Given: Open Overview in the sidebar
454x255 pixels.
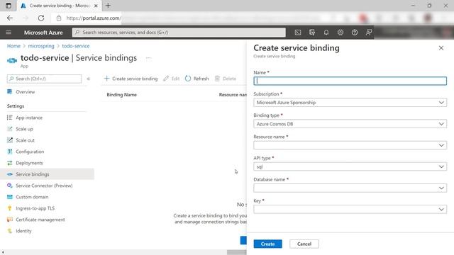Looking at the screenshot, I should 26,91.
